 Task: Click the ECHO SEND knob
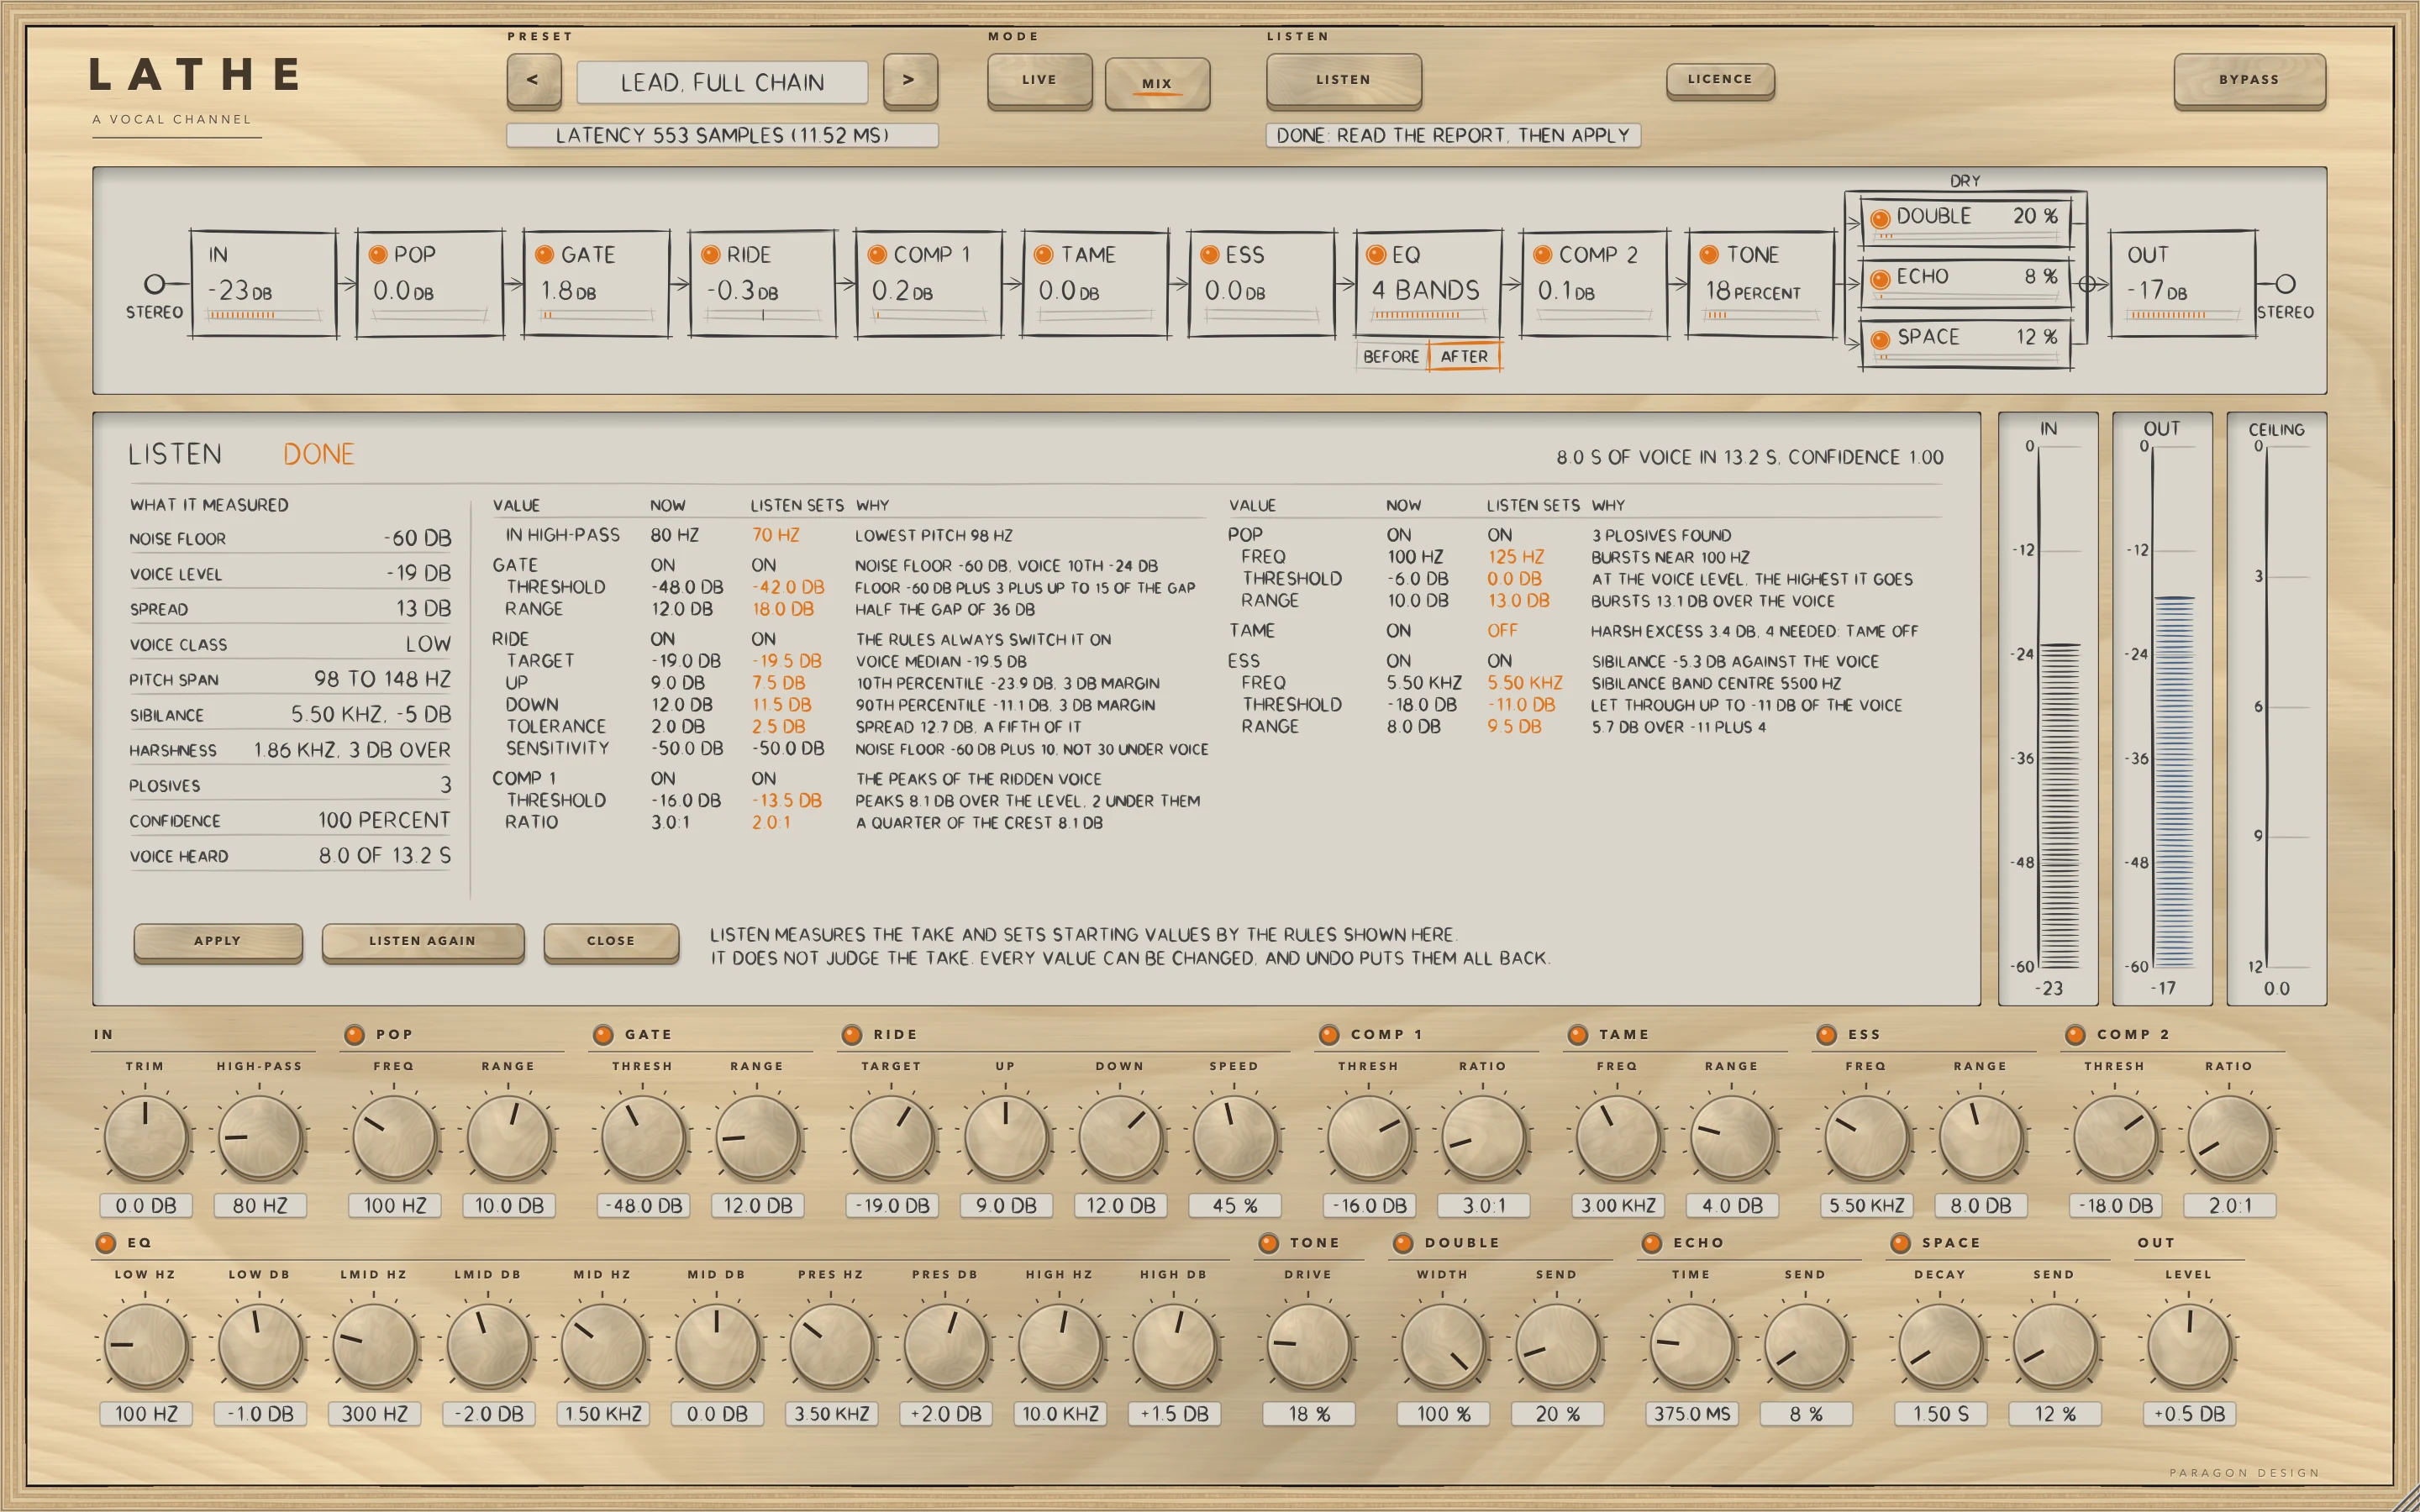pos(1806,1345)
